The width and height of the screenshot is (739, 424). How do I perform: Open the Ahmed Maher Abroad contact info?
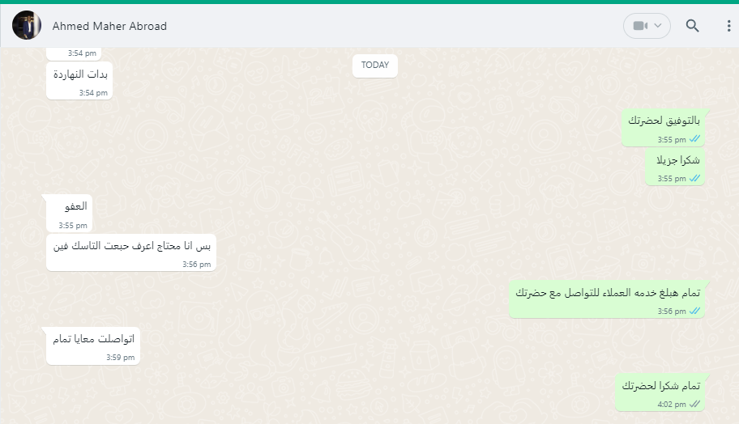click(109, 27)
